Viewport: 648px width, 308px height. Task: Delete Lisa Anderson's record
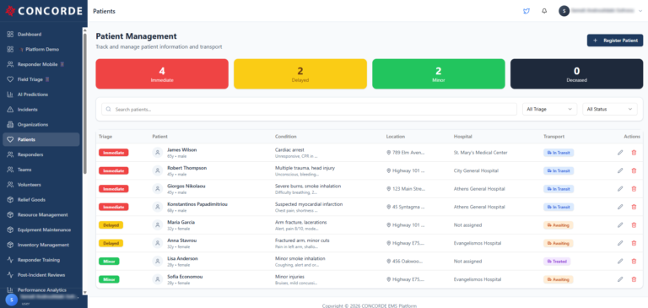pos(634,262)
